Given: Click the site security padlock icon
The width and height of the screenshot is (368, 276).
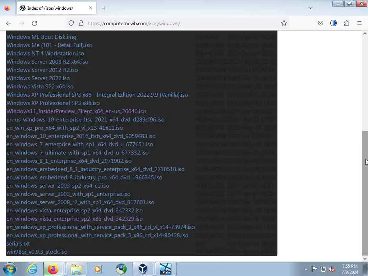Looking at the screenshot, I should tap(81, 23).
